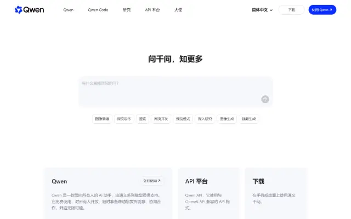Open the Qwen Code nav item
Screen dimensions: 351x219
pyautogui.click(x=98, y=10)
